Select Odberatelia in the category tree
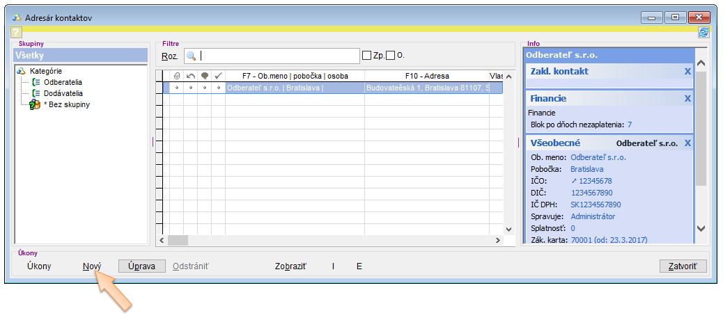The height and width of the screenshot is (320, 723). tap(63, 82)
